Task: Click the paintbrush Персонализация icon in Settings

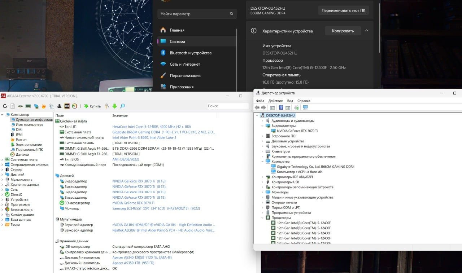Action: 163,75
